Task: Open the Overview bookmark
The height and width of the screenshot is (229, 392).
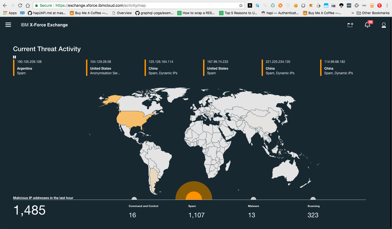Action: (x=122, y=13)
